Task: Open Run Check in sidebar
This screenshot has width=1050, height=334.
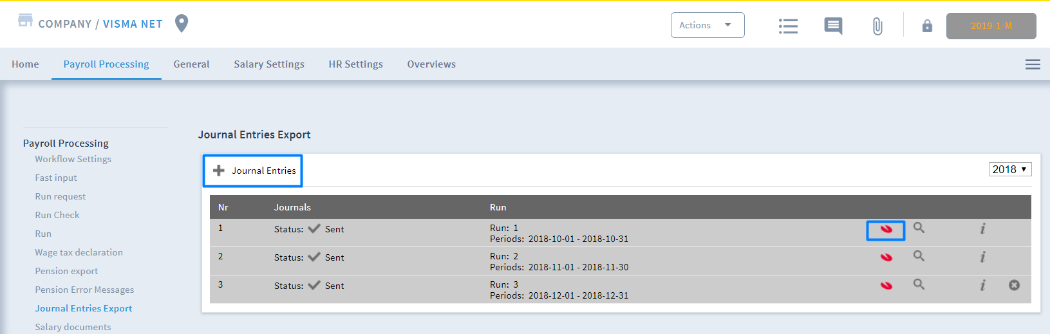Action: pyautogui.click(x=57, y=215)
